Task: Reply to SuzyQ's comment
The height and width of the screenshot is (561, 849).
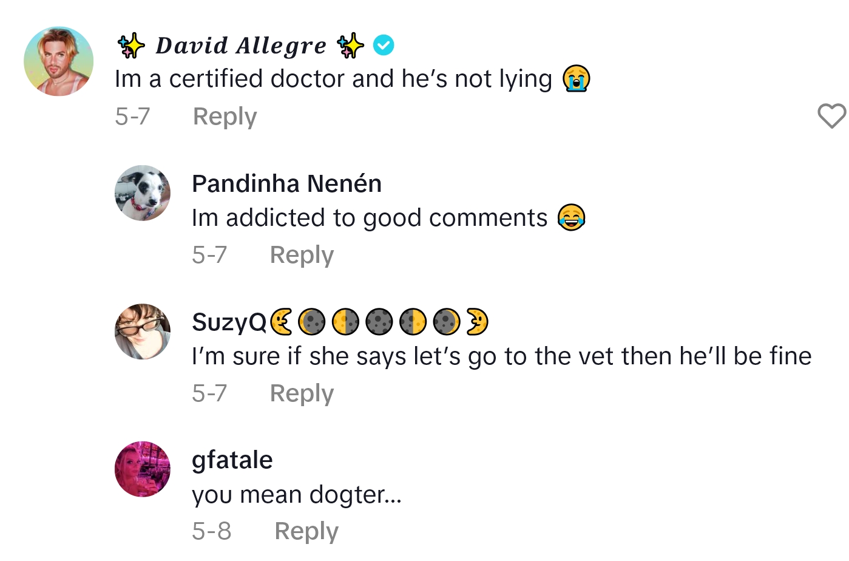Action: (302, 393)
